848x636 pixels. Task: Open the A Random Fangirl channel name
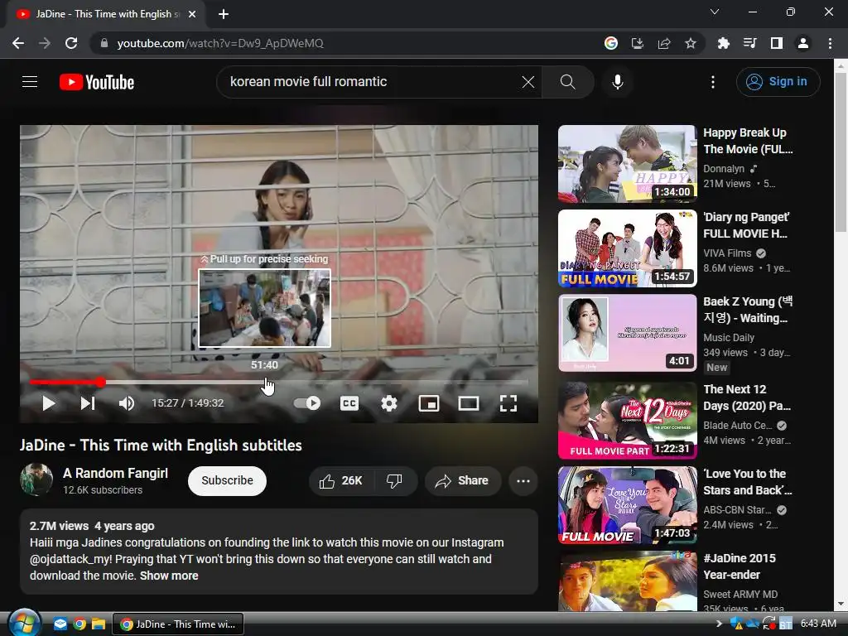tap(115, 473)
